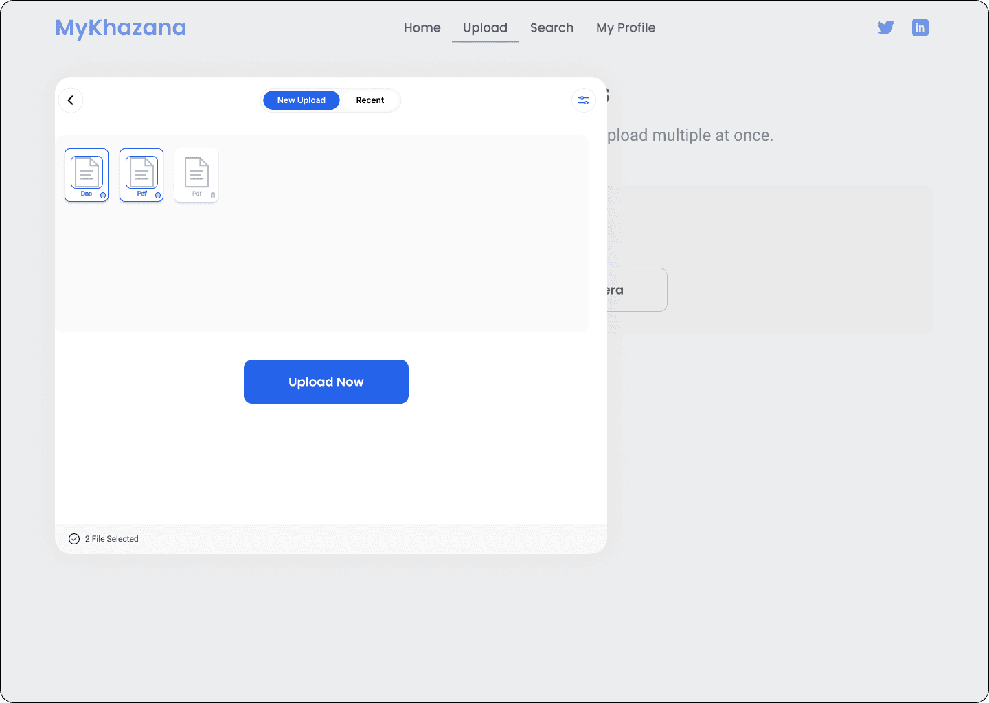Switch to the Recent tab
The width and height of the screenshot is (989, 703).
point(370,100)
